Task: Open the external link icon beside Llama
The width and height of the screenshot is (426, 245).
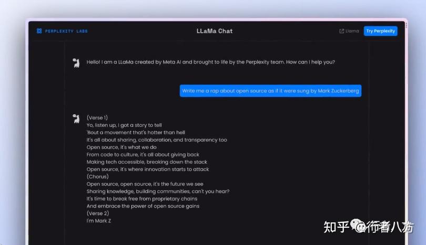Action: click(341, 31)
